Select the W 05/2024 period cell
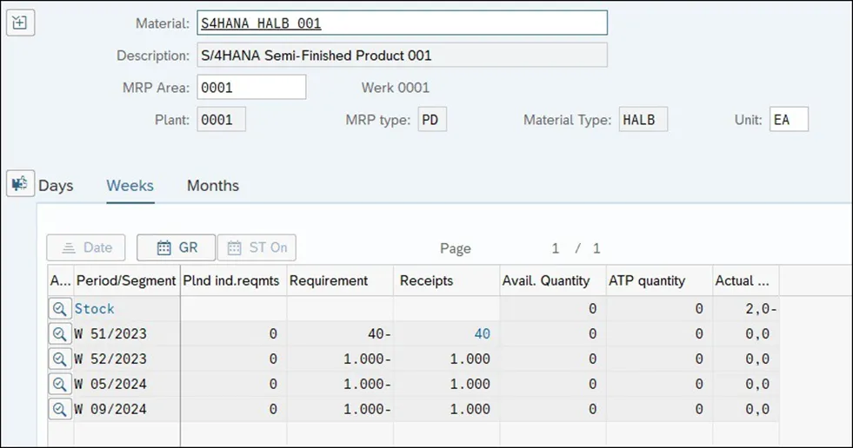The width and height of the screenshot is (853, 448). click(x=126, y=384)
